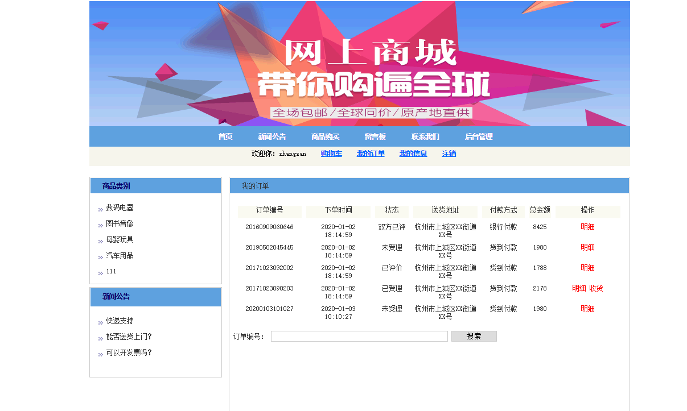
Task: Click bullet icon beside 可以开发票吗?
Action: [101, 355]
